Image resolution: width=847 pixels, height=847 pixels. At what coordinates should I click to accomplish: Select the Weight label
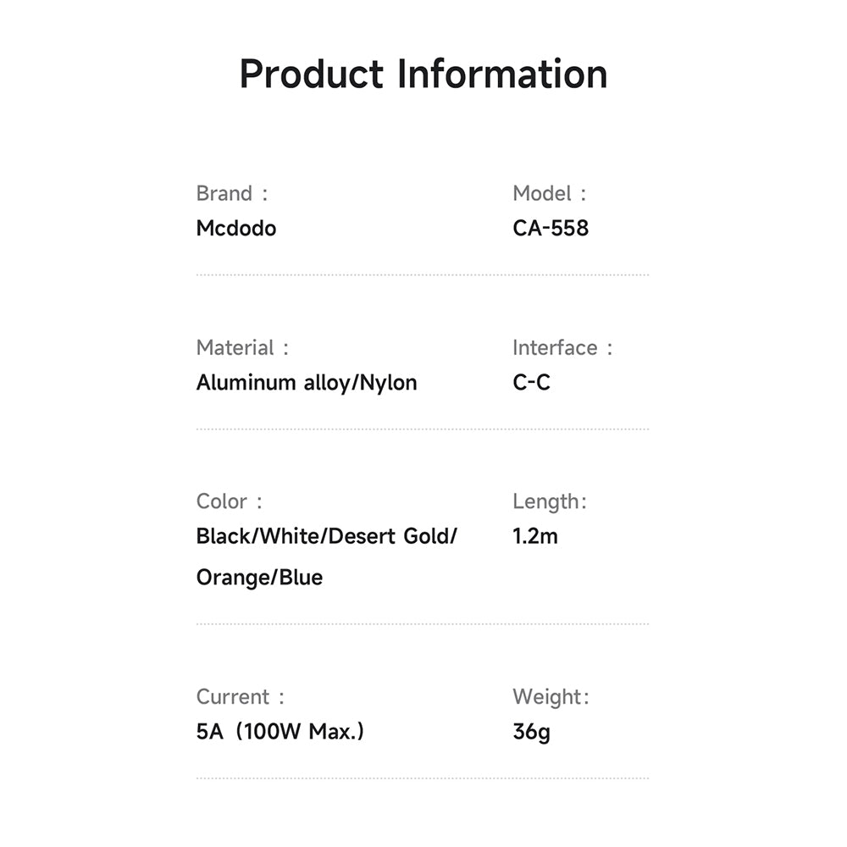point(551,698)
